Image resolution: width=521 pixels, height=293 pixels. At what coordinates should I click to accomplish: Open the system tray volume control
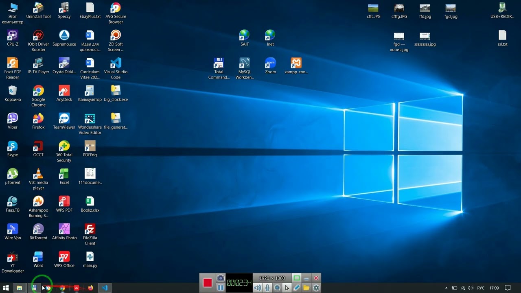pyautogui.click(x=471, y=288)
